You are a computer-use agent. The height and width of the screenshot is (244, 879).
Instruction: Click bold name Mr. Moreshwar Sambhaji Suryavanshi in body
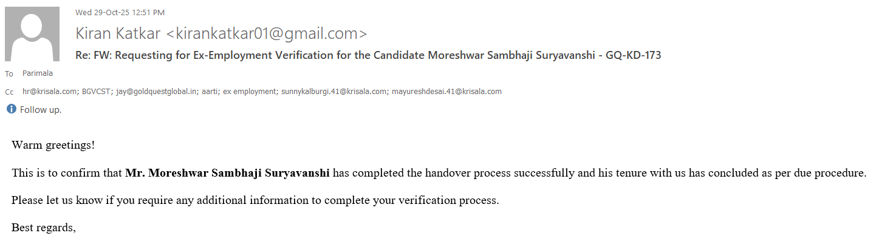coord(227,173)
